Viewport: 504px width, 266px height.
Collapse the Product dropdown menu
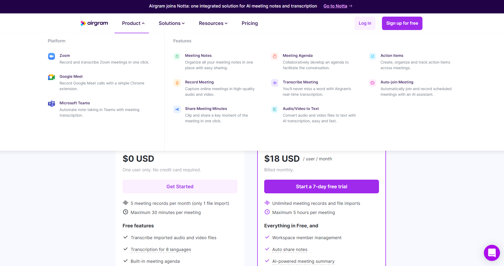click(133, 23)
